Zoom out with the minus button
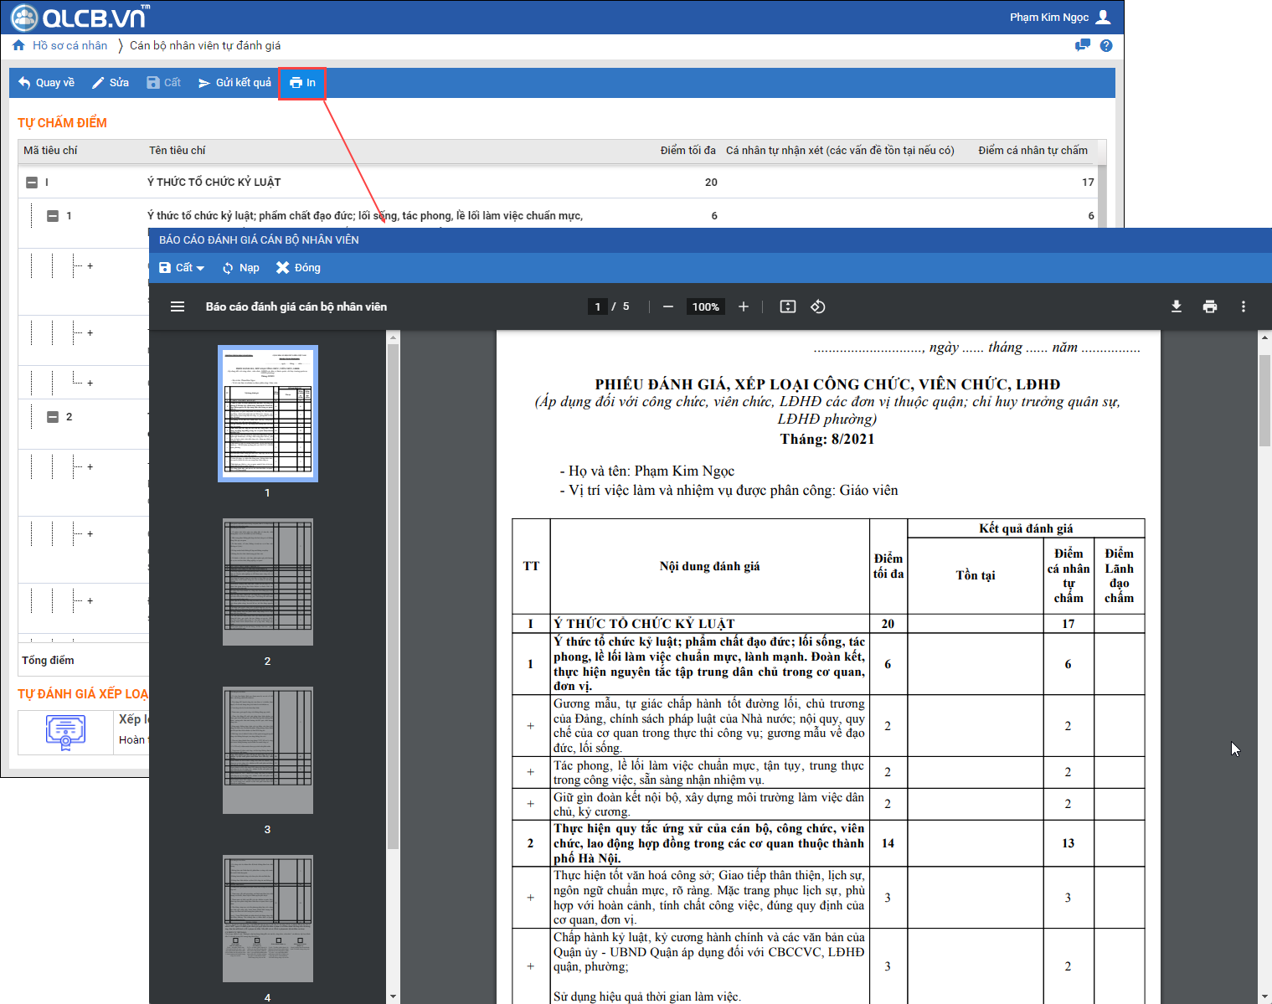 [x=667, y=306]
